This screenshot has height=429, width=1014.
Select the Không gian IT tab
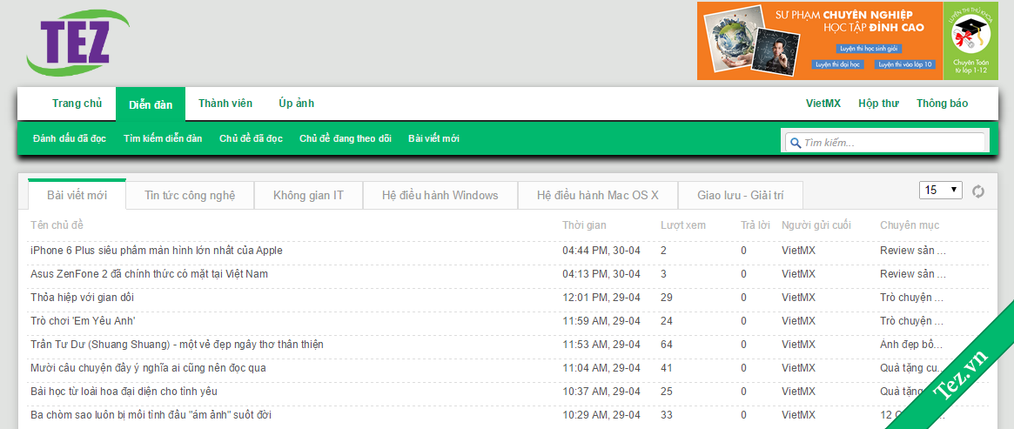click(308, 195)
